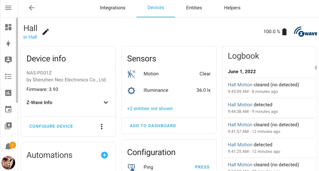This screenshot has height=171, width=319.
Task: Switch to the Entities tab
Action: coord(194,8)
